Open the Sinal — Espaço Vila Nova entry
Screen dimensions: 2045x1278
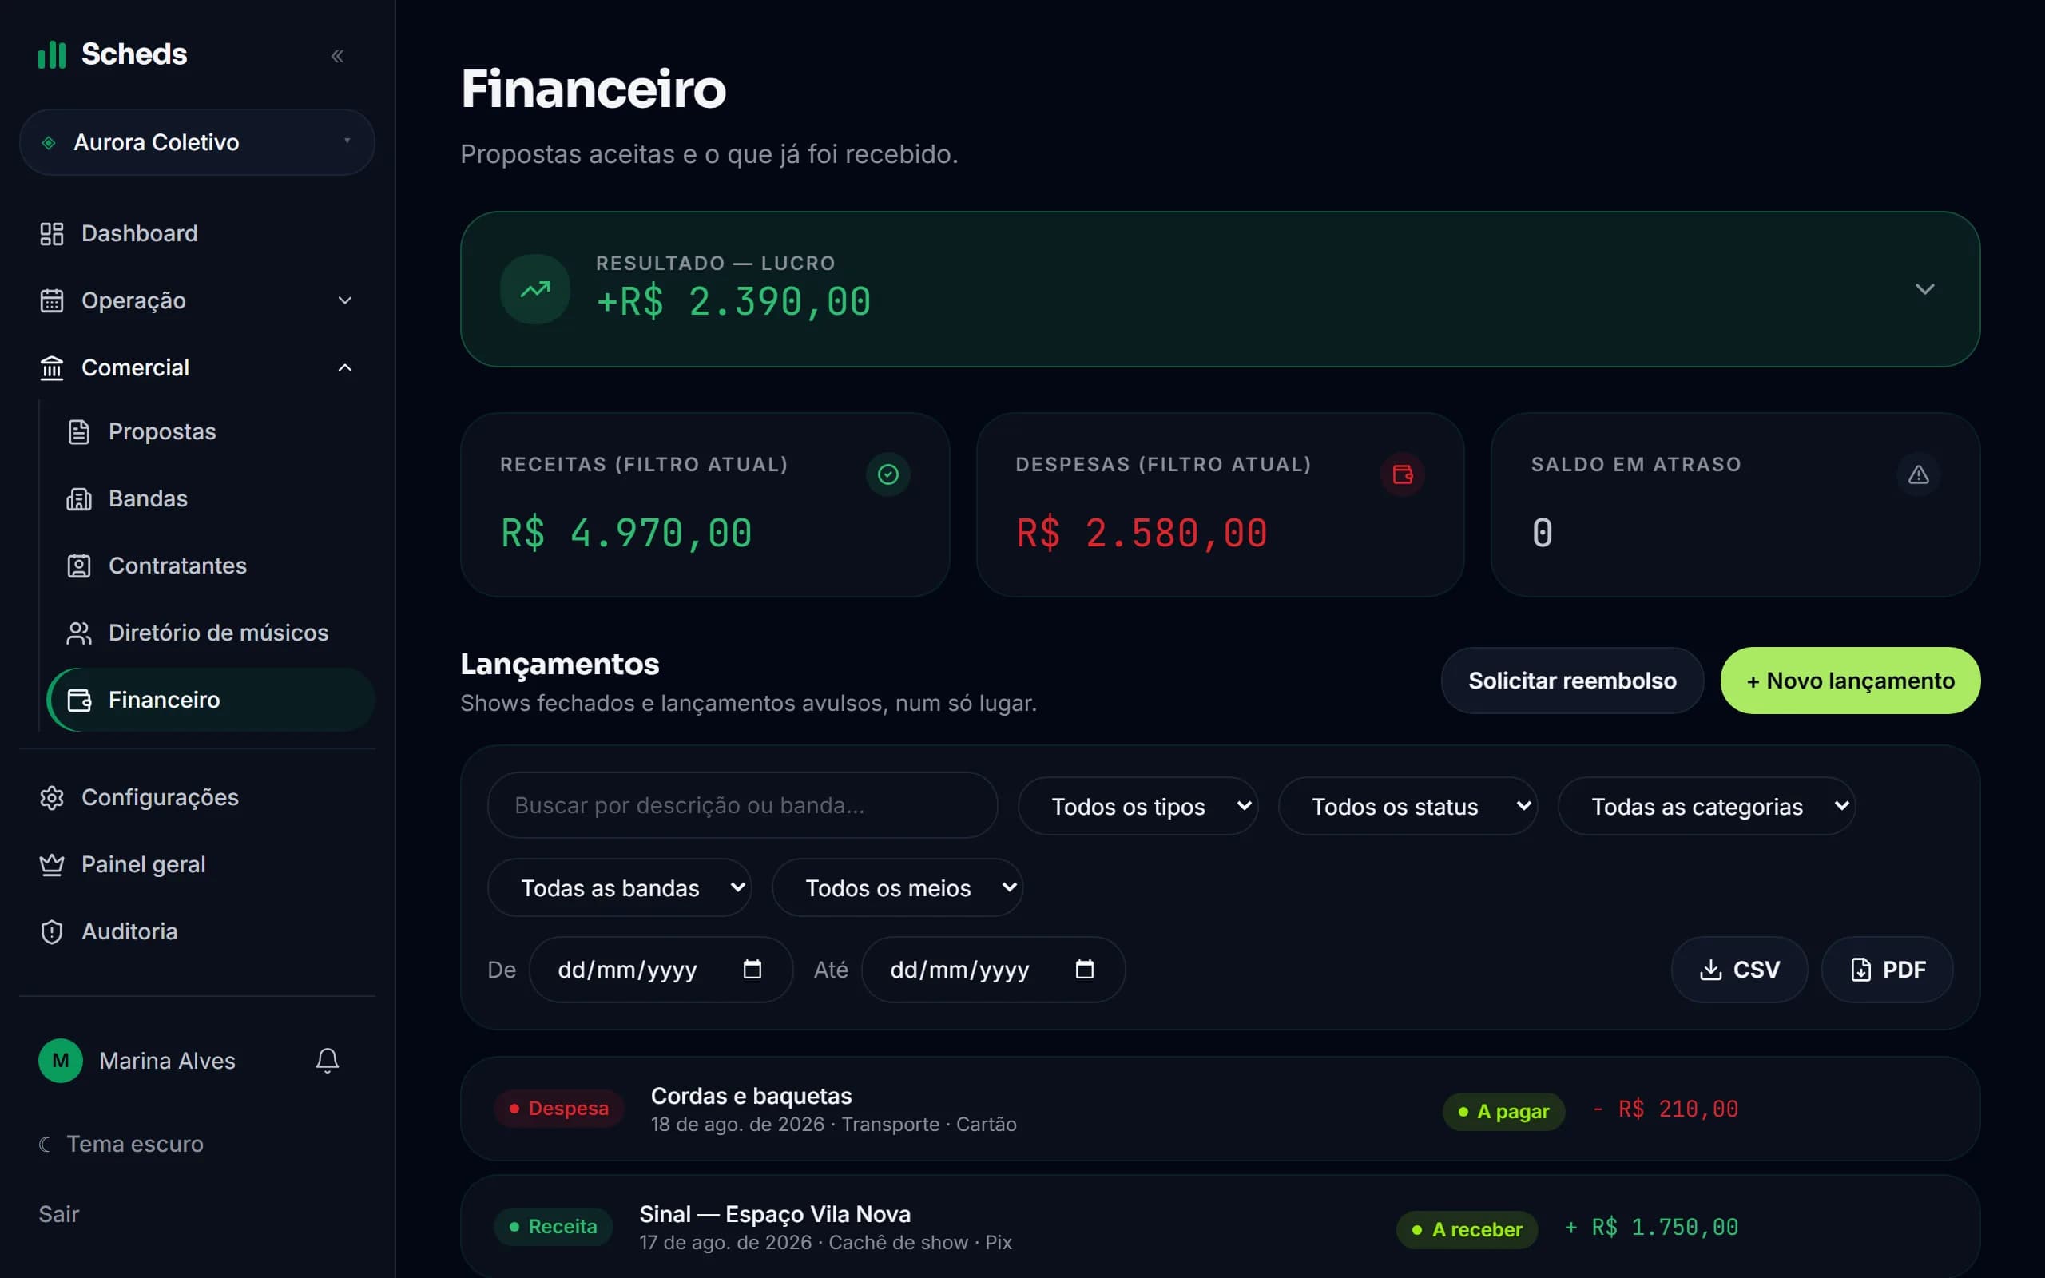click(x=1219, y=1226)
